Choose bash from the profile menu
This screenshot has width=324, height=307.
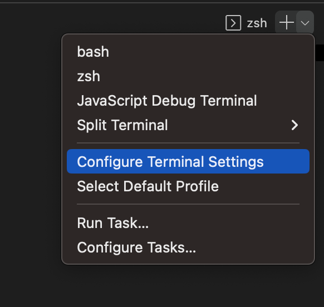pos(188,52)
